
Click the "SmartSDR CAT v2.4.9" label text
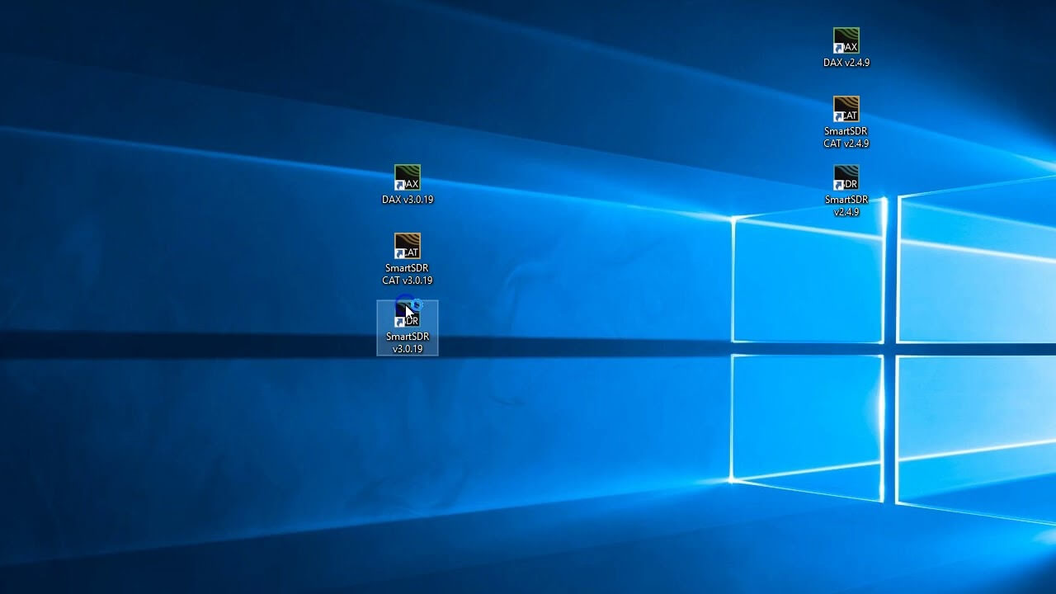(x=846, y=138)
